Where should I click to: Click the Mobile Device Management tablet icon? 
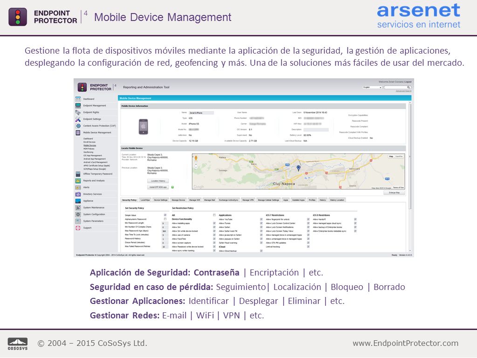[x=78, y=133]
